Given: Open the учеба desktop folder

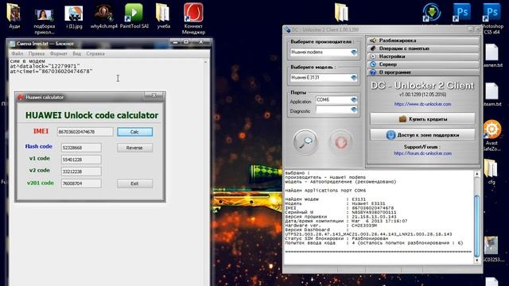Looking at the screenshot, I should [x=163, y=16].
